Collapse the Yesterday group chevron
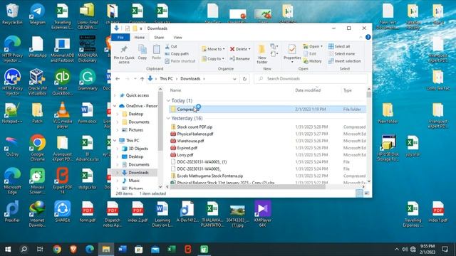 point(168,118)
